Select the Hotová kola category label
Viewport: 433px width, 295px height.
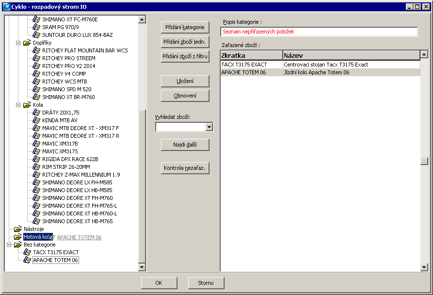pos(38,237)
